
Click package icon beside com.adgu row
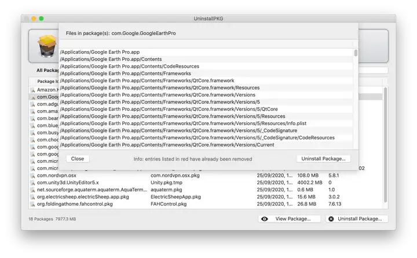click(32, 104)
